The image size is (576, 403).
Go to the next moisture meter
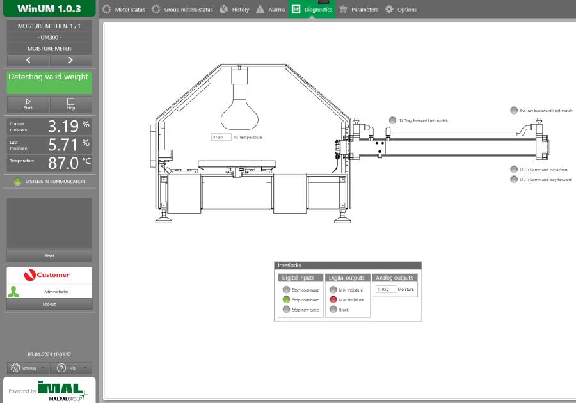tap(70, 60)
